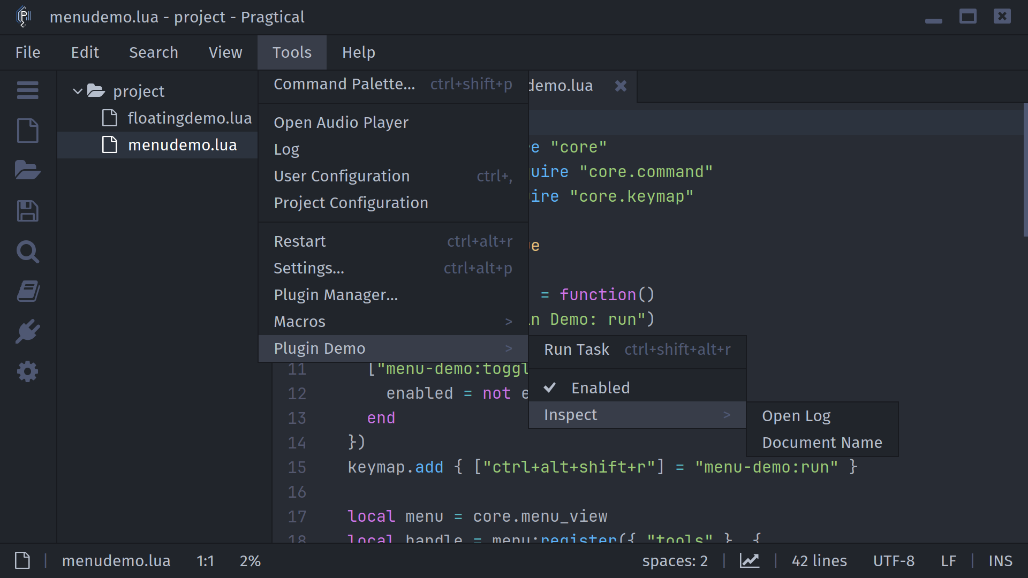This screenshot has width=1028, height=578.
Task: Open Plugin Manager...
Action: click(393, 295)
